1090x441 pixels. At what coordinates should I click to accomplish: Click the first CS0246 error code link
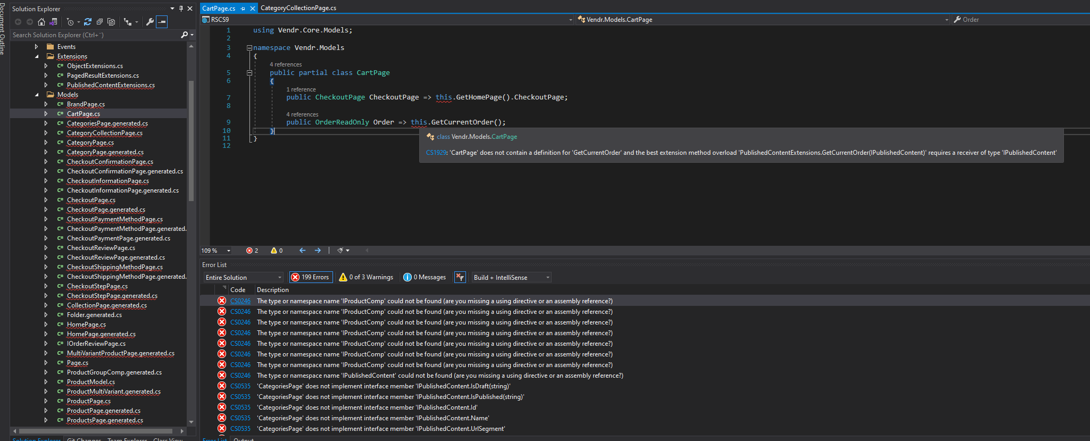(240, 301)
